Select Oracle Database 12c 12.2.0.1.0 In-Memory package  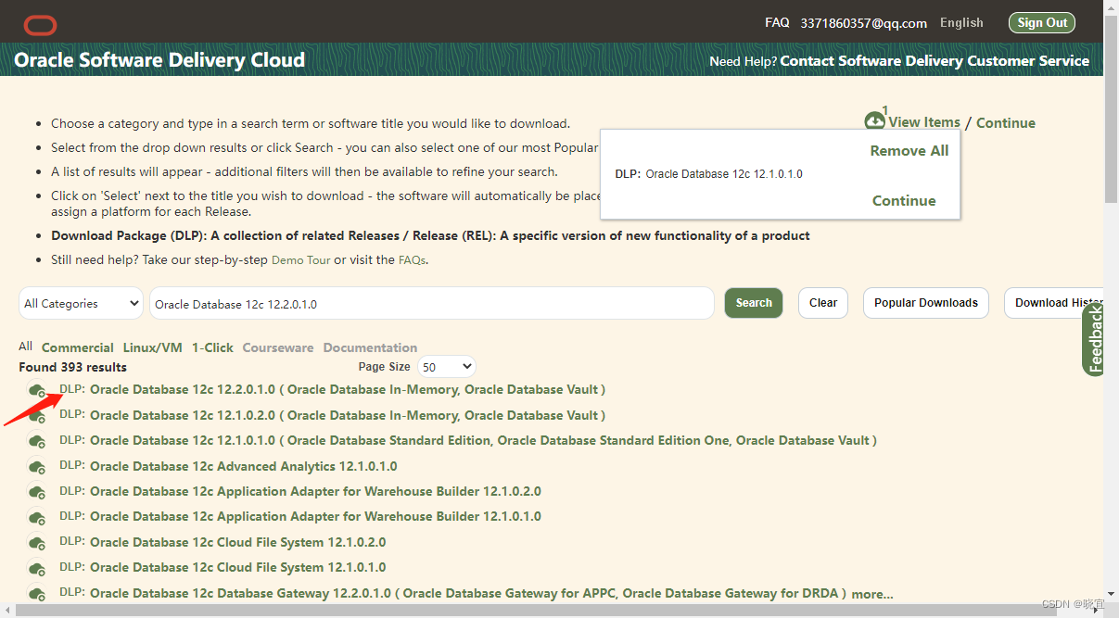click(348, 389)
